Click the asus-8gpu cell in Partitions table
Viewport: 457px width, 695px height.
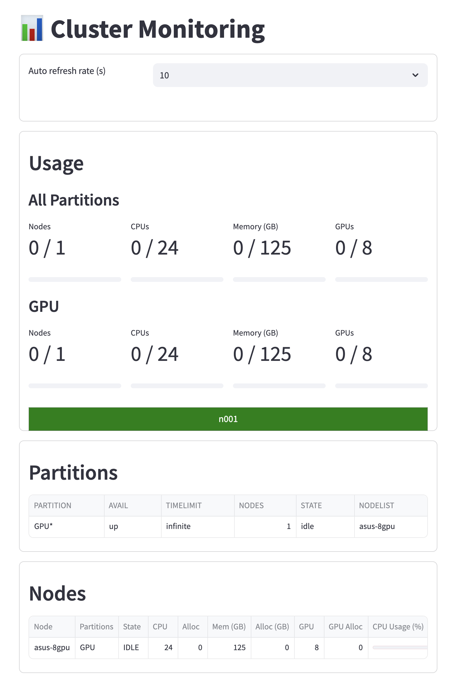click(377, 526)
